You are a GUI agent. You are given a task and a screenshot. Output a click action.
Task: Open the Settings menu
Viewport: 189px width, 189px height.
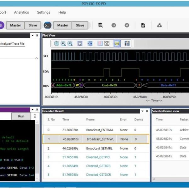pos(43,12)
